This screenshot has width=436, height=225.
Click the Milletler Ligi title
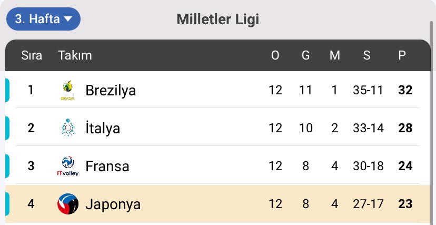[217, 19]
